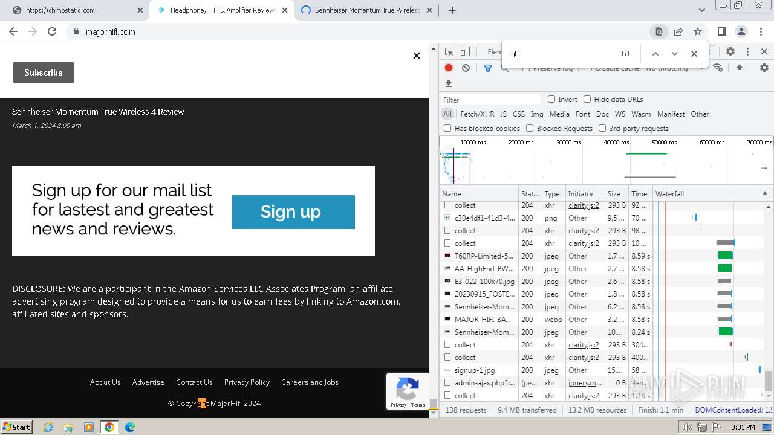Open the Windows Start button
The width and height of the screenshot is (774, 435).
click(17, 427)
